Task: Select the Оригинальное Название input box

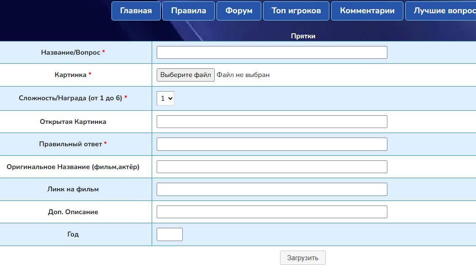Action: [x=272, y=167]
